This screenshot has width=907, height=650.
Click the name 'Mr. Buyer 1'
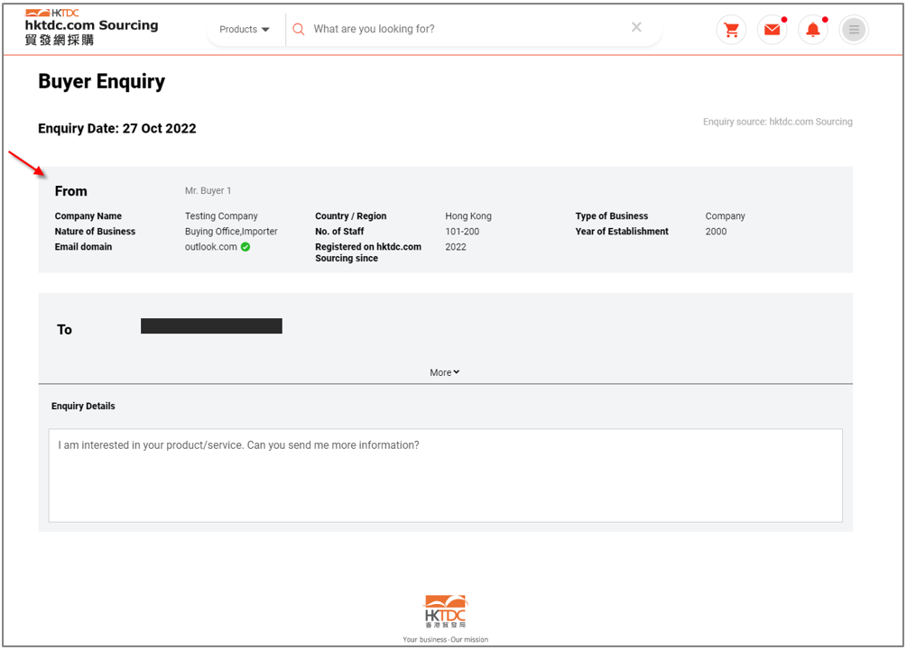pyautogui.click(x=208, y=190)
